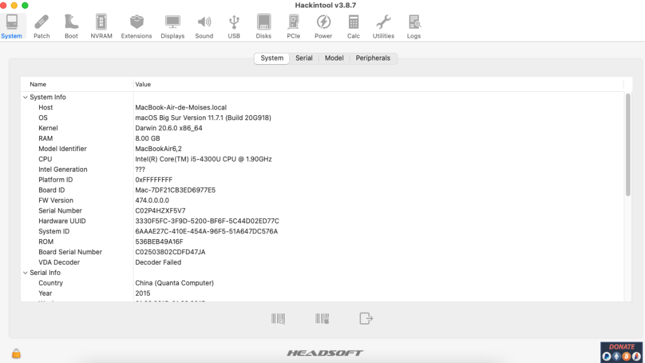Select the FW Version row
This screenshot has height=363, width=645.
(322, 201)
